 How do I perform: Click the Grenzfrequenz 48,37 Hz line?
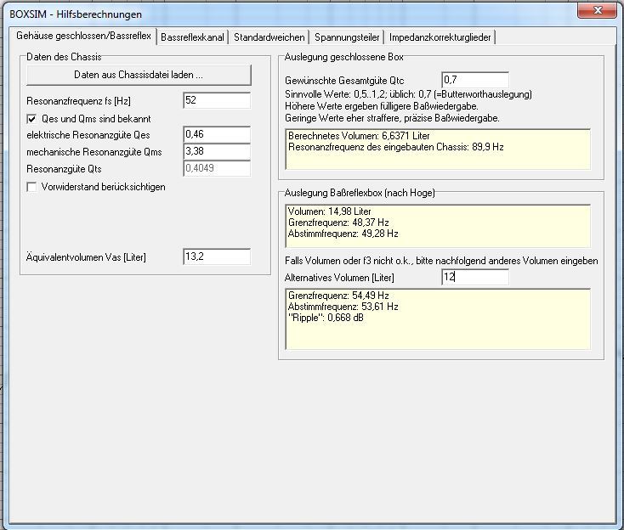pyautogui.click(x=338, y=223)
